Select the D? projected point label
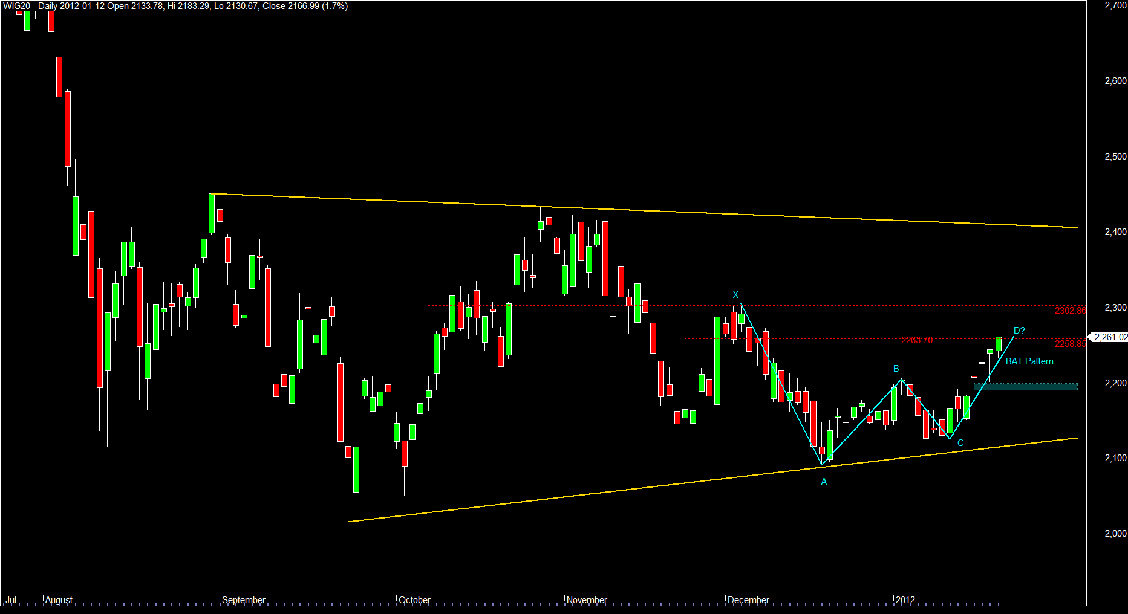 (x=1019, y=331)
